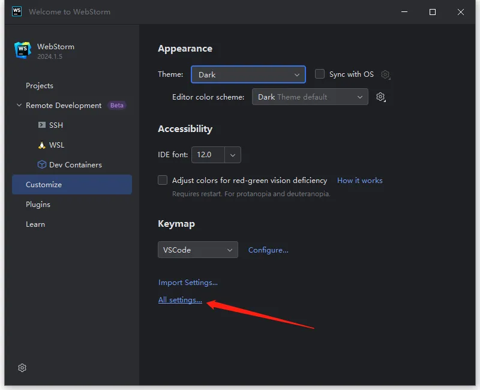Click WebStorm icon in title bar
This screenshot has width=480, height=390.
17,11
